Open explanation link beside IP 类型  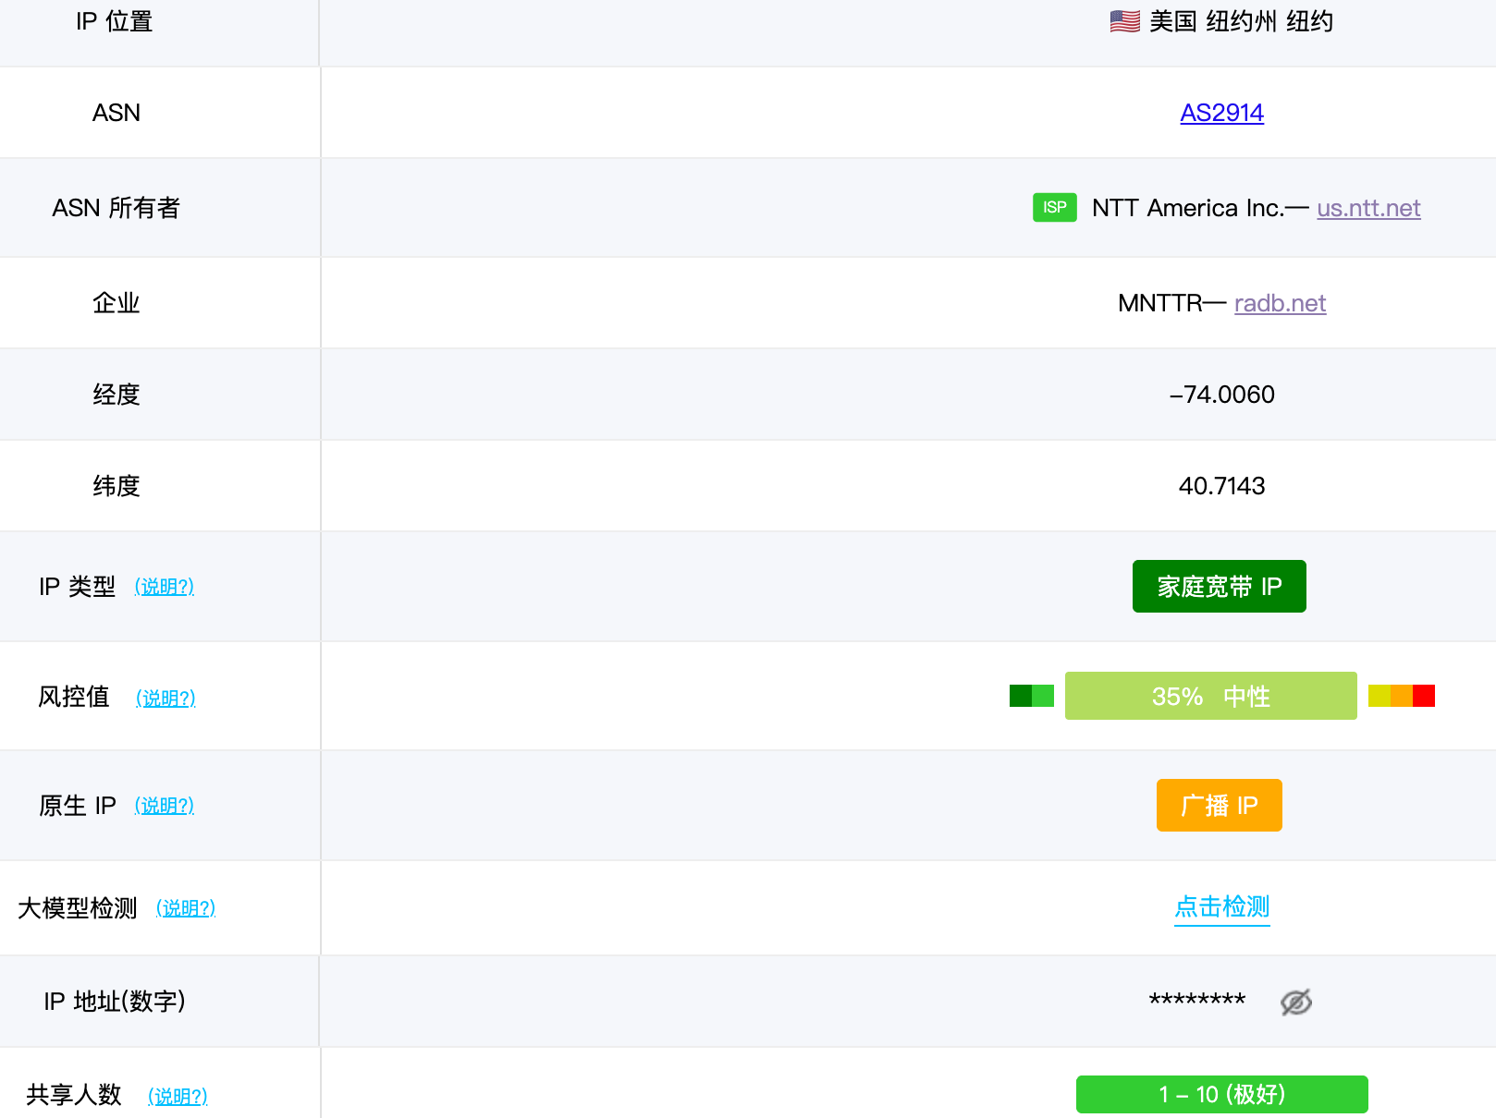coord(164,587)
